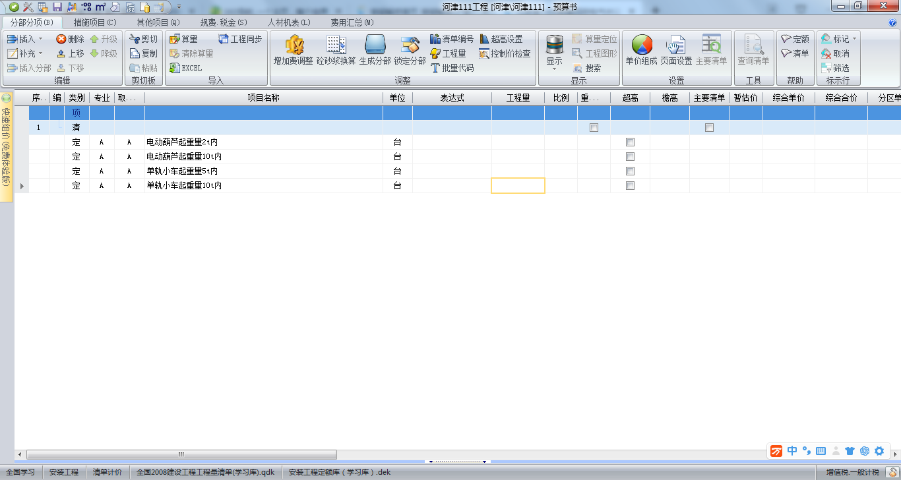Toggle 超高 checkbox for 电动葫芦起重量10t内
Screen dimensions: 901x480
(x=630, y=157)
